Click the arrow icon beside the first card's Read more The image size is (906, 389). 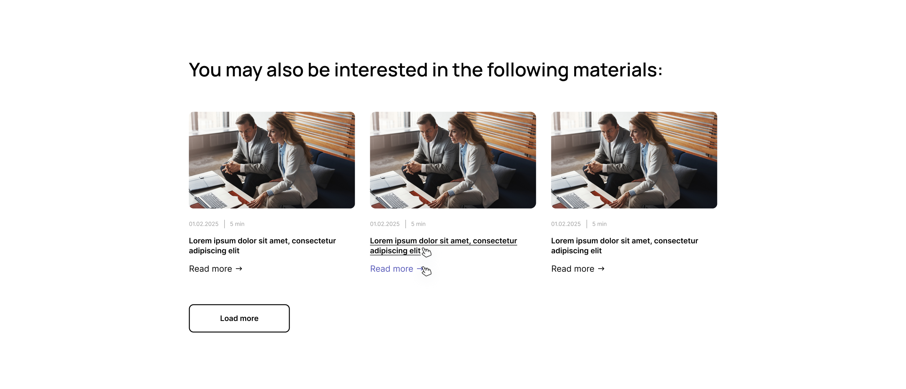click(x=239, y=269)
